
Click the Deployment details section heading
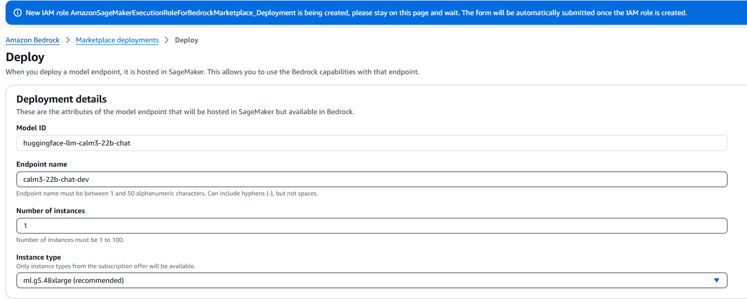point(61,99)
